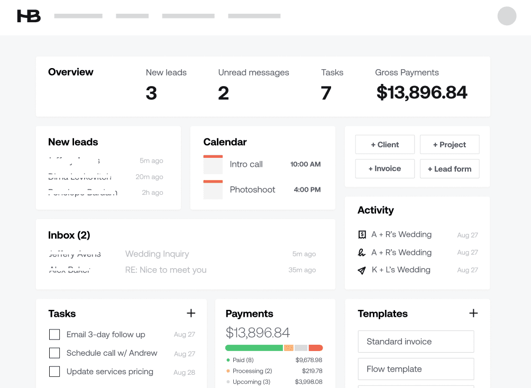Click invoice icon beside first A + R's Wedding
531x388 pixels.
click(x=362, y=234)
